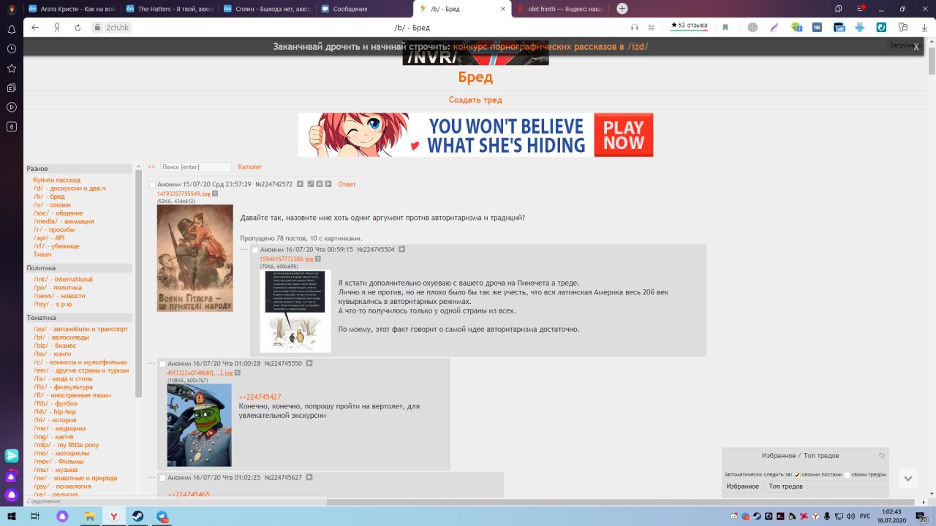Toggle 'своим постами' auto-follow checkbox

(798, 475)
